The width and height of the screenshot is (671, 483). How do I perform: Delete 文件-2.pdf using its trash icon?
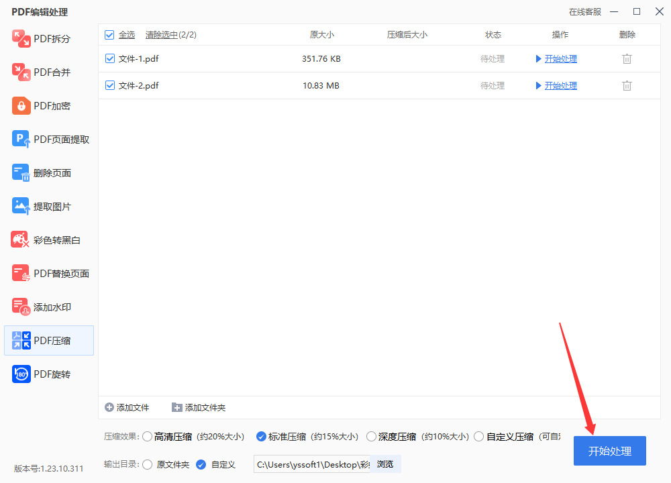click(x=627, y=86)
